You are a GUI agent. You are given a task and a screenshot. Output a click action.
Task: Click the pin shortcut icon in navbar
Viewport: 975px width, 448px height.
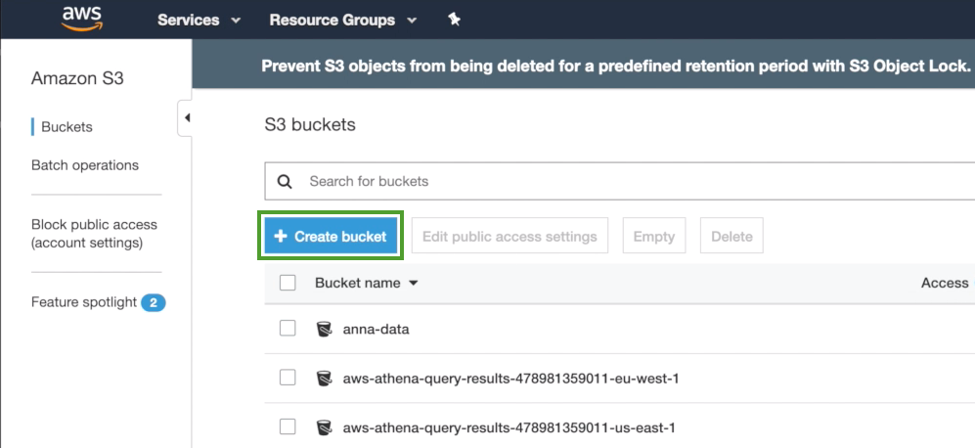click(453, 20)
